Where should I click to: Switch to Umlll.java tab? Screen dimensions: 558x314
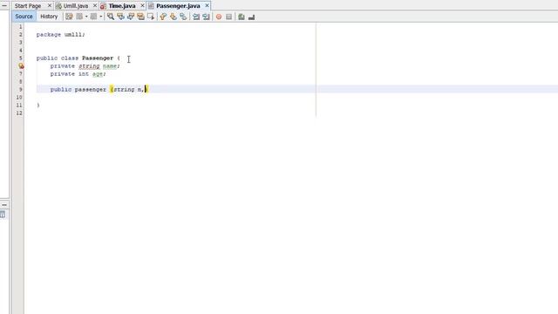(x=76, y=6)
